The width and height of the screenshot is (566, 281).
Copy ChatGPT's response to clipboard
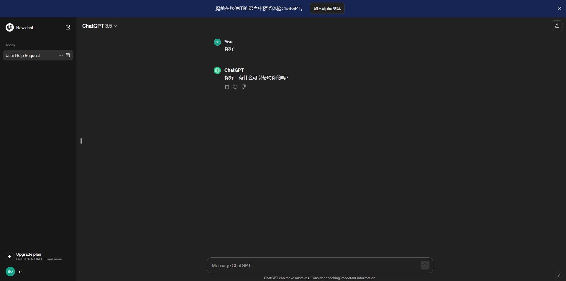[227, 87]
